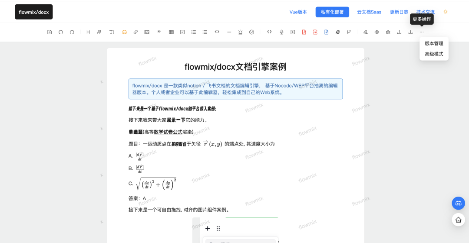
Task: Click the floating home button
Action: (x=458, y=220)
